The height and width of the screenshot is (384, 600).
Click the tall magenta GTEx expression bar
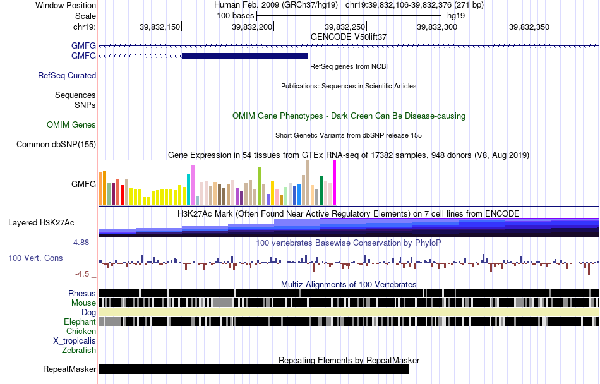click(335, 183)
